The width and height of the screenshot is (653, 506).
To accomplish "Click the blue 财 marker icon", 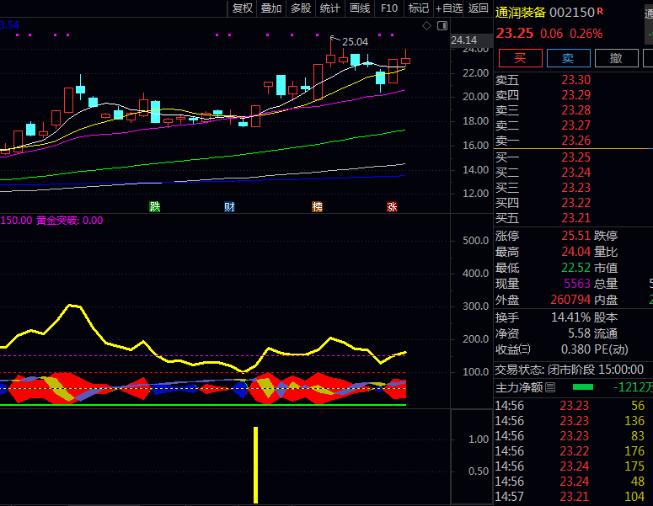I will [229, 207].
